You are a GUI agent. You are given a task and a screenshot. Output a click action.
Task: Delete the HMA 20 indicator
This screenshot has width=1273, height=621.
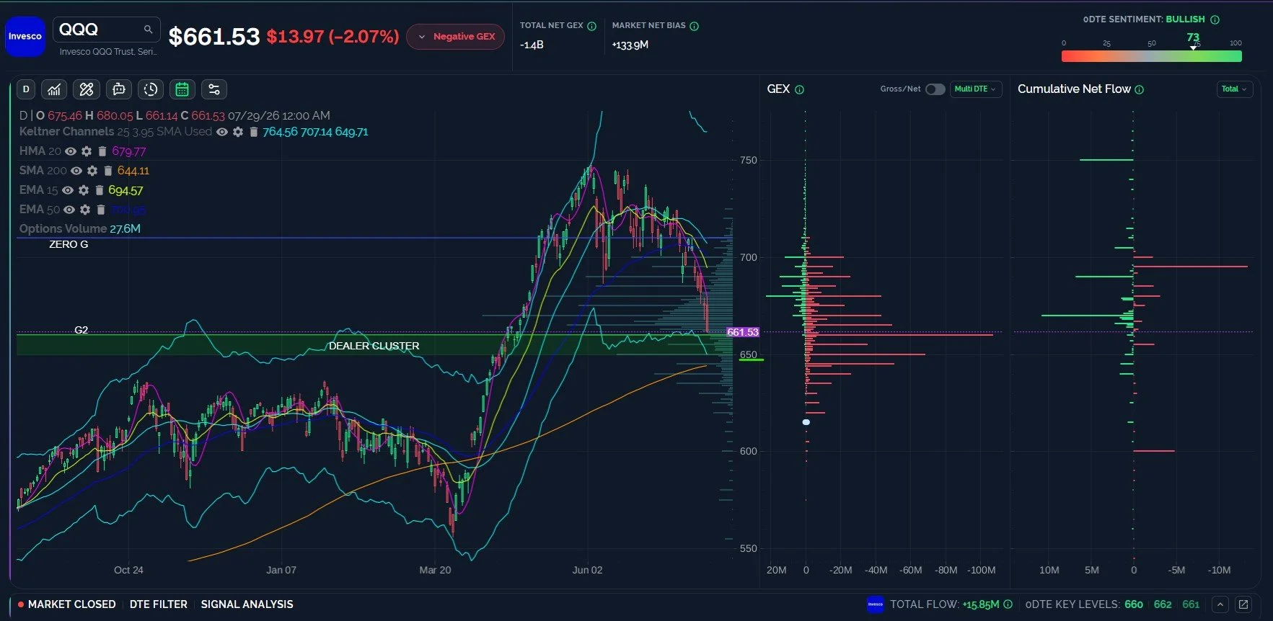(x=102, y=151)
